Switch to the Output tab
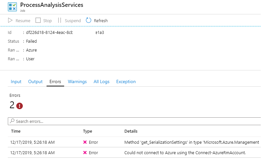 click(x=35, y=81)
